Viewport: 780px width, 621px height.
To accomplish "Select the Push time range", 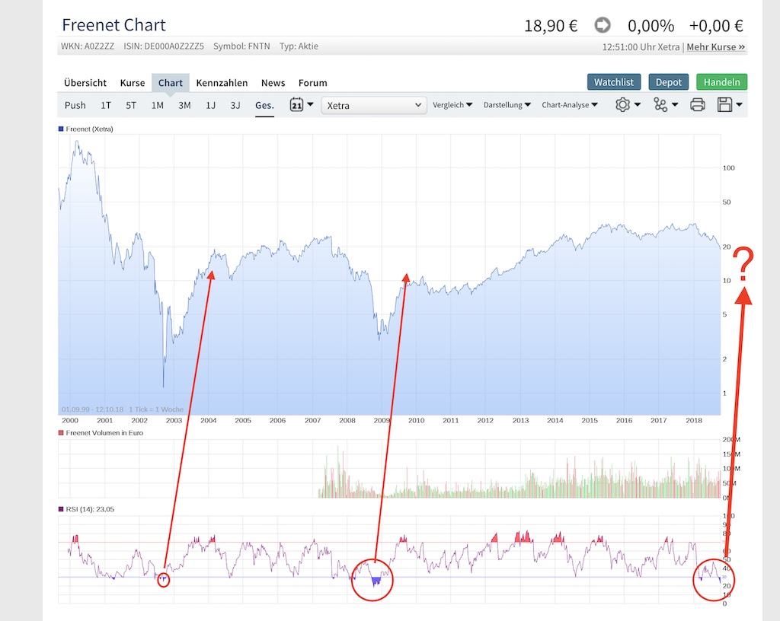I will coord(75,105).
